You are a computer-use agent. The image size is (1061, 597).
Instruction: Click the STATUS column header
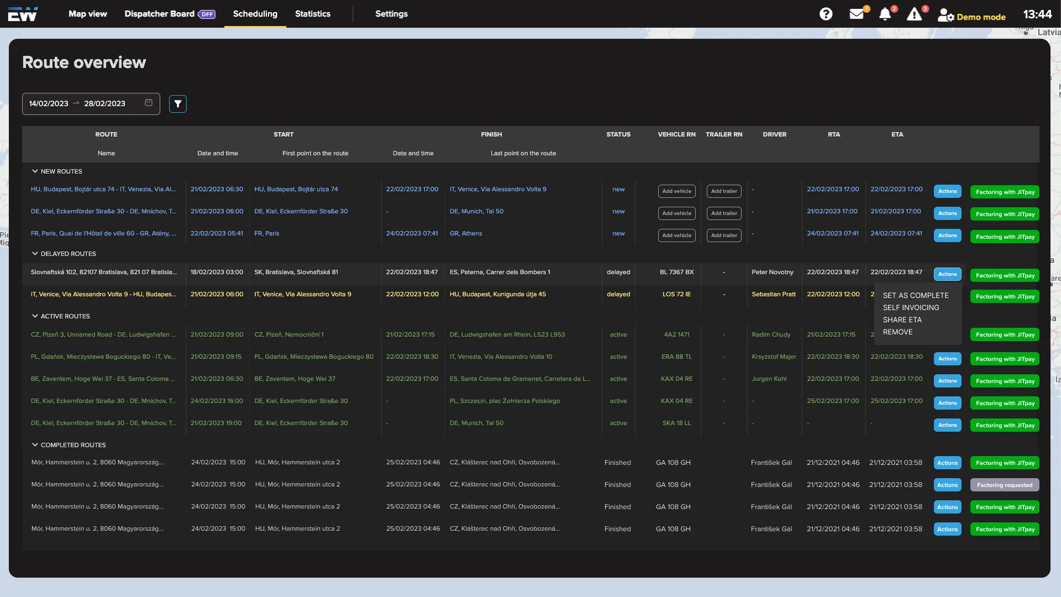(x=618, y=134)
